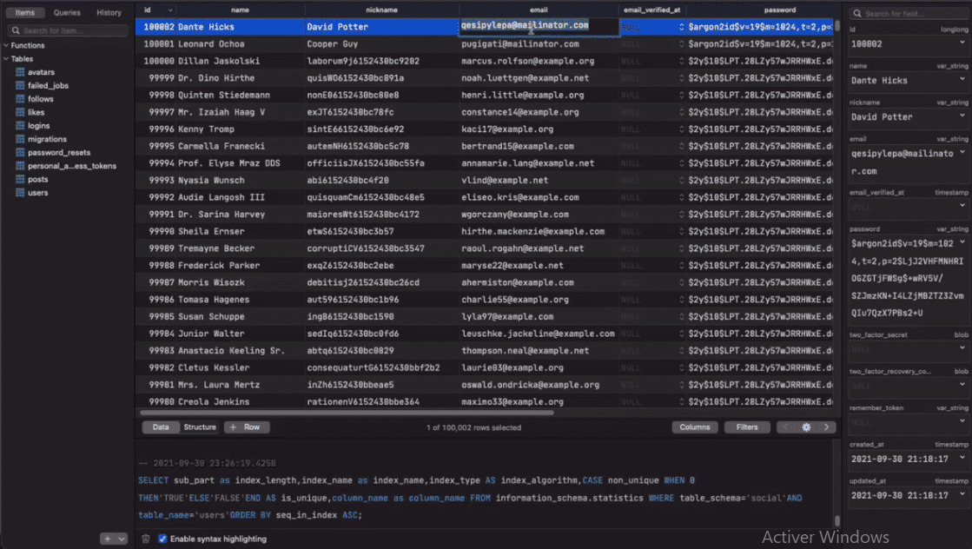Open the dropdown for remember_token field
Image resolution: width=972 pixels, height=549 pixels.
(x=962, y=421)
